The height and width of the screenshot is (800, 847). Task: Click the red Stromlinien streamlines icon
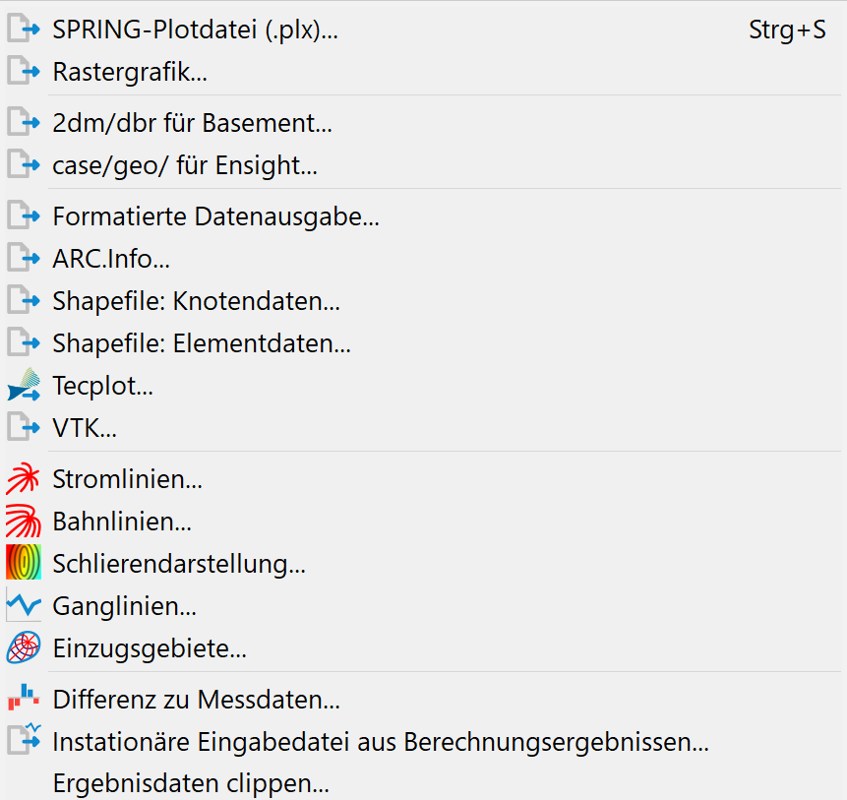[24, 478]
